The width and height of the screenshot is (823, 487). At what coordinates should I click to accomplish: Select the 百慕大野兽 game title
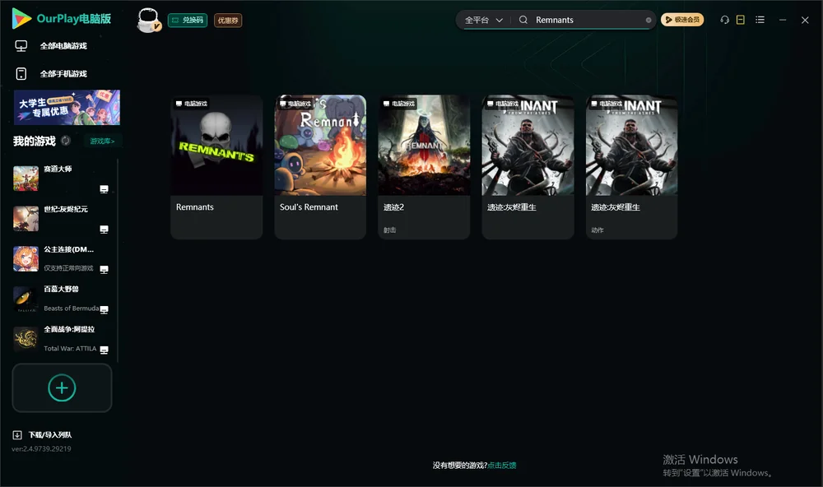62,290
